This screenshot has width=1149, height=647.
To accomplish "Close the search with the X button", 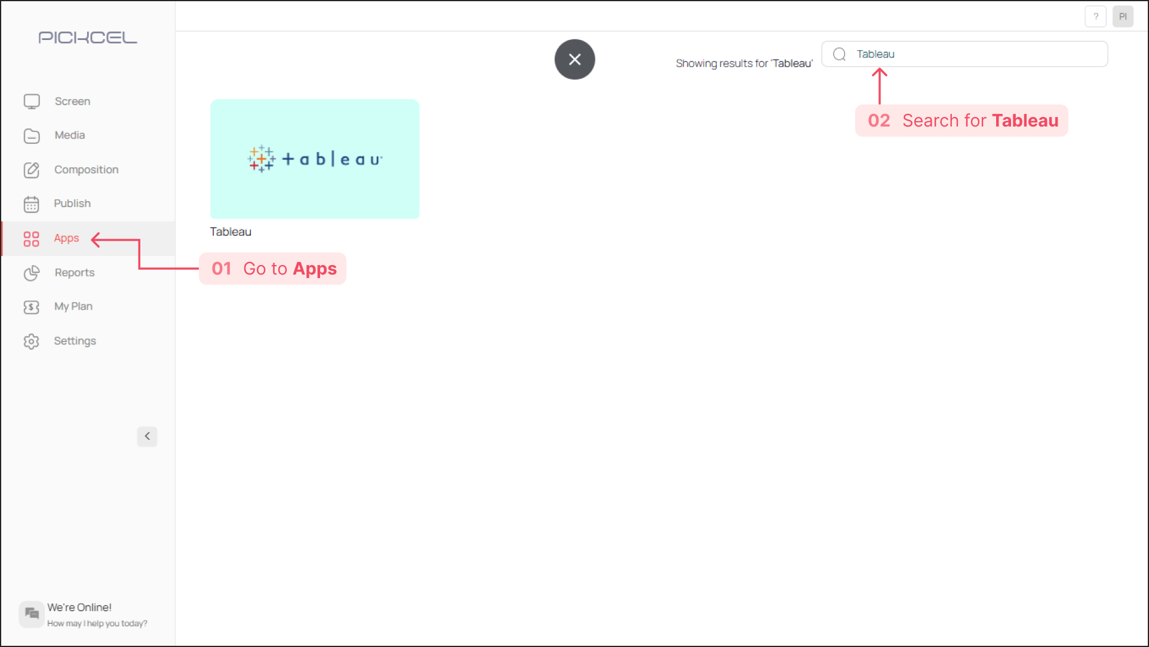I will 574,59.
